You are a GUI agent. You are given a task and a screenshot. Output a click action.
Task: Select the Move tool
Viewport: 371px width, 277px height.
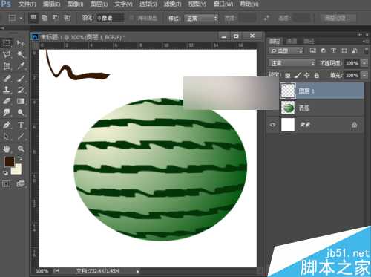click(21, 43)
